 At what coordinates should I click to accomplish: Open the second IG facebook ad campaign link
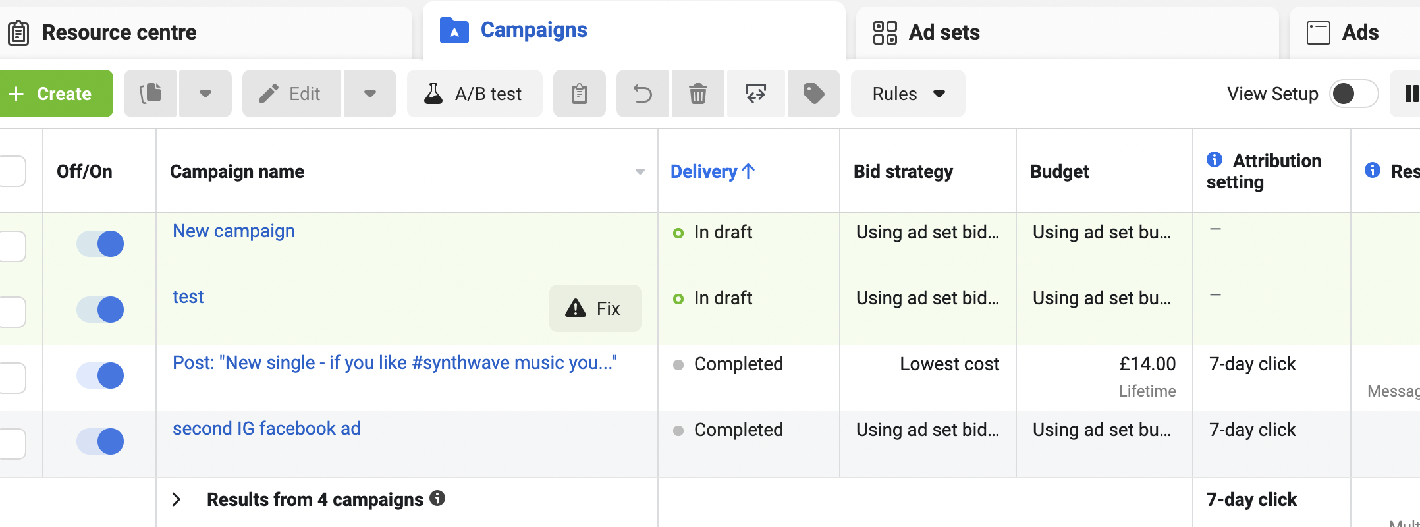tap(266, 429)
